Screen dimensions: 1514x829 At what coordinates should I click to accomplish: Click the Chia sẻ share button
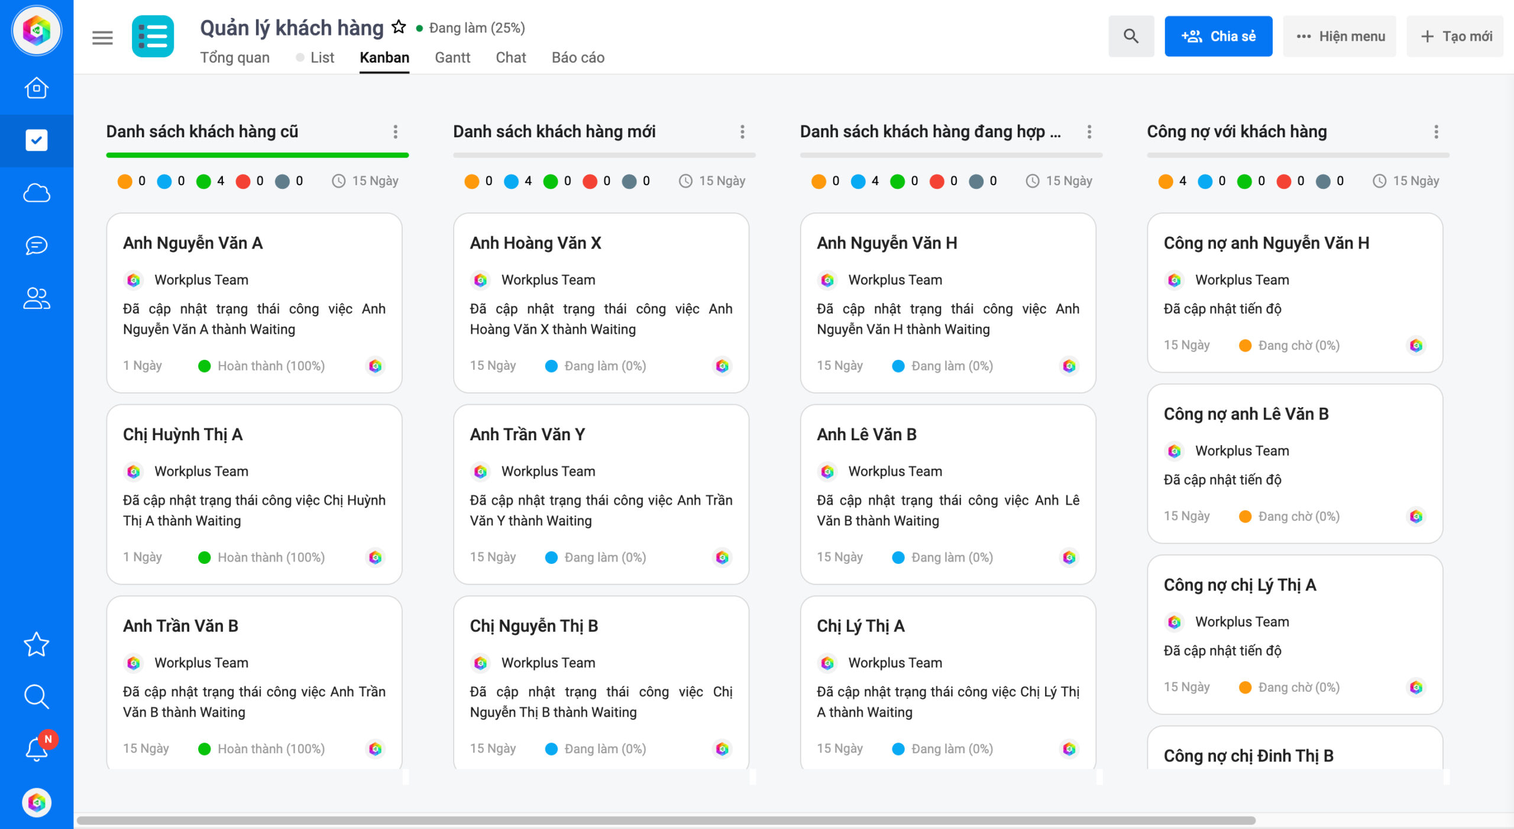[x=1218, y=36]
